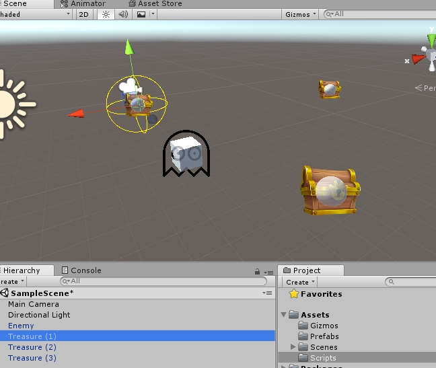The image size is (436, 368).
Task: Open the Animator tab
Action: [x=83, y=4]
